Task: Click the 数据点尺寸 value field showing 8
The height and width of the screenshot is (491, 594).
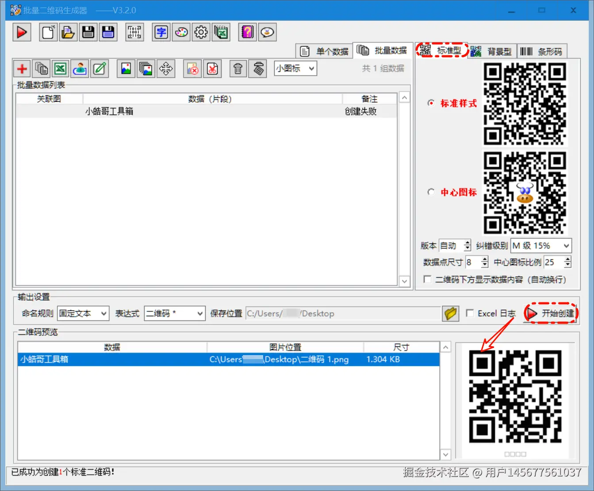Action: click(473, 262)
